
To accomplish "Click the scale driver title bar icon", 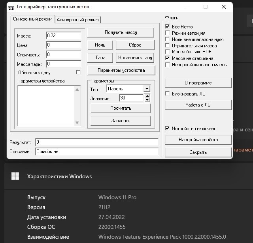I will coord(11,7).
